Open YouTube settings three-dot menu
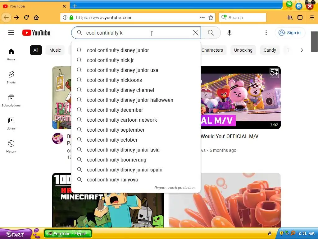This screenshot has height=239, width=318. click(266, 33)
